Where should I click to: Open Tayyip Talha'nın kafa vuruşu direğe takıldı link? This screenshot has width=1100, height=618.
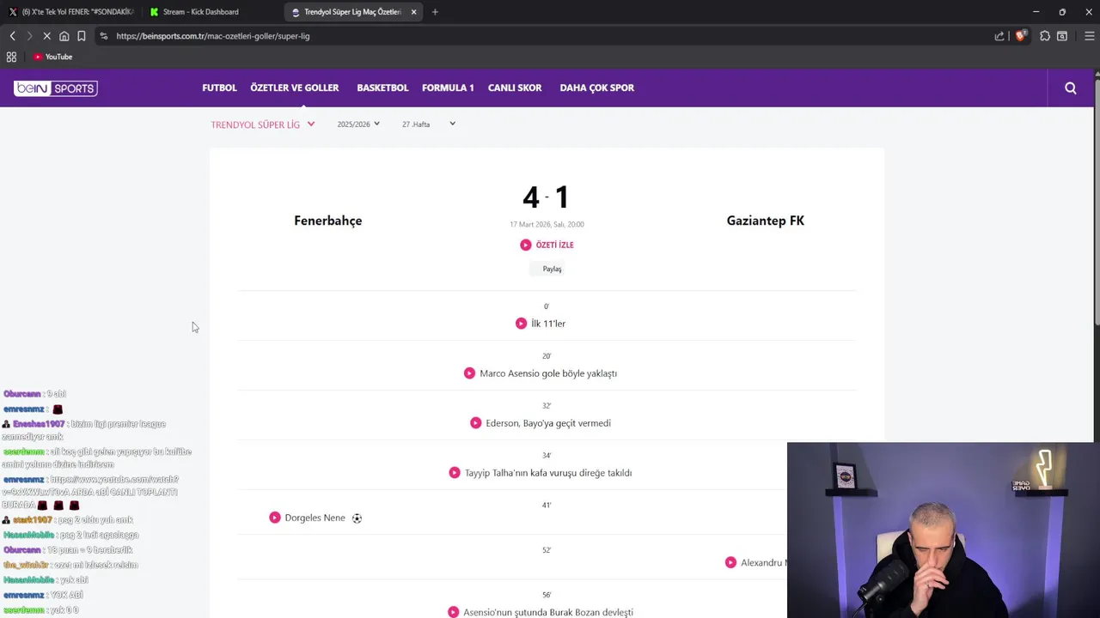pyautogui.click(x=548, y=473)
